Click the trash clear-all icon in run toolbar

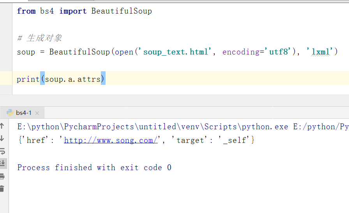[x=2, y=188]
